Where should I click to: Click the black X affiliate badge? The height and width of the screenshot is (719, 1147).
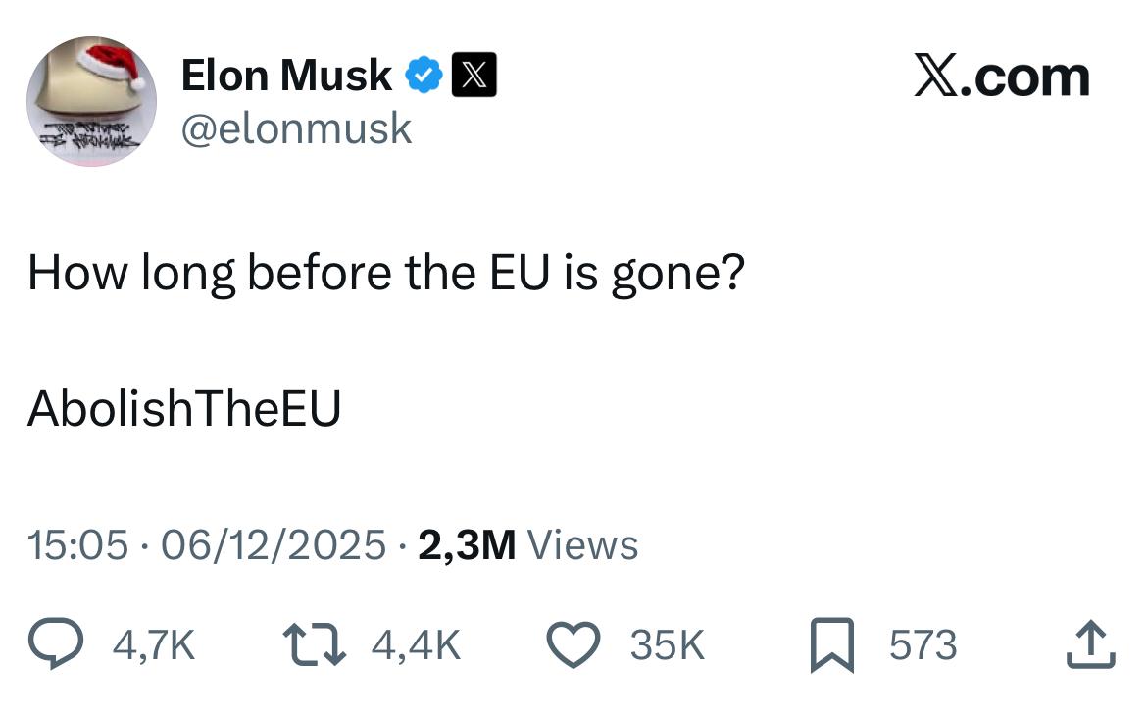click(474, 76)
